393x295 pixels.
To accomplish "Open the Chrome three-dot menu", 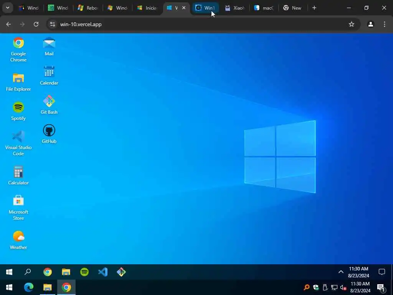I will point(385,24).
